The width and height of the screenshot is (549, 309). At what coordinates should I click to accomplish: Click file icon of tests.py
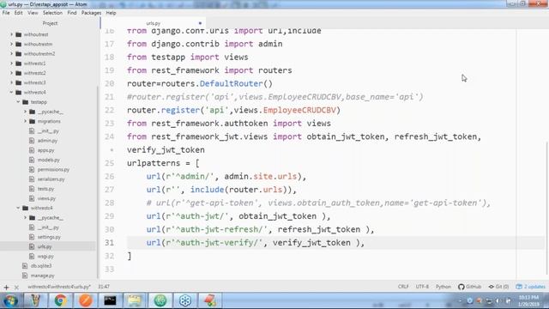[32, 189]
